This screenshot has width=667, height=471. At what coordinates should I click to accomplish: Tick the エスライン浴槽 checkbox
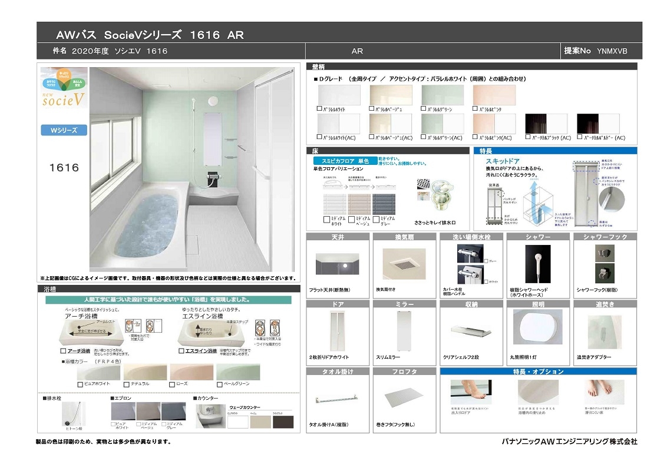click(181, 351)
